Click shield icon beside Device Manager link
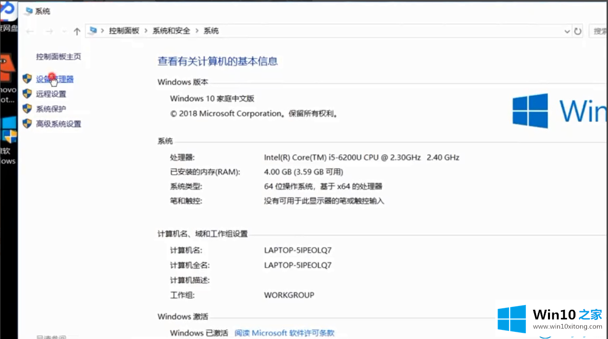Viewport: 608px width, 339px height. click(27, 79)
